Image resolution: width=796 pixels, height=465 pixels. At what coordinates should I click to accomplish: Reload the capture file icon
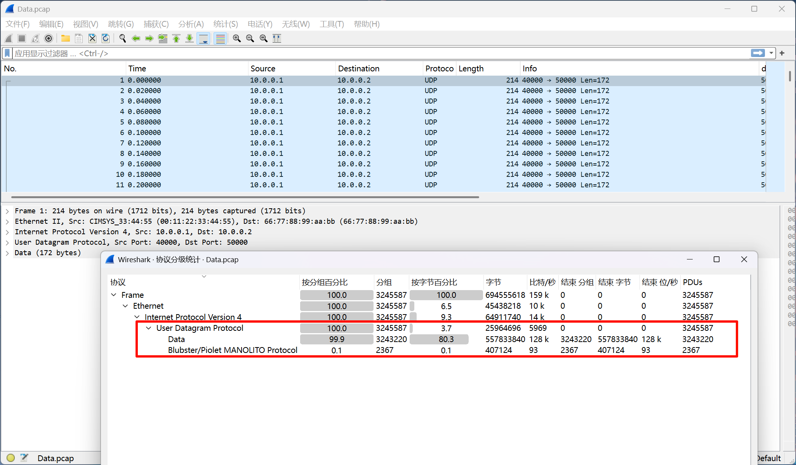coord(105,38)
